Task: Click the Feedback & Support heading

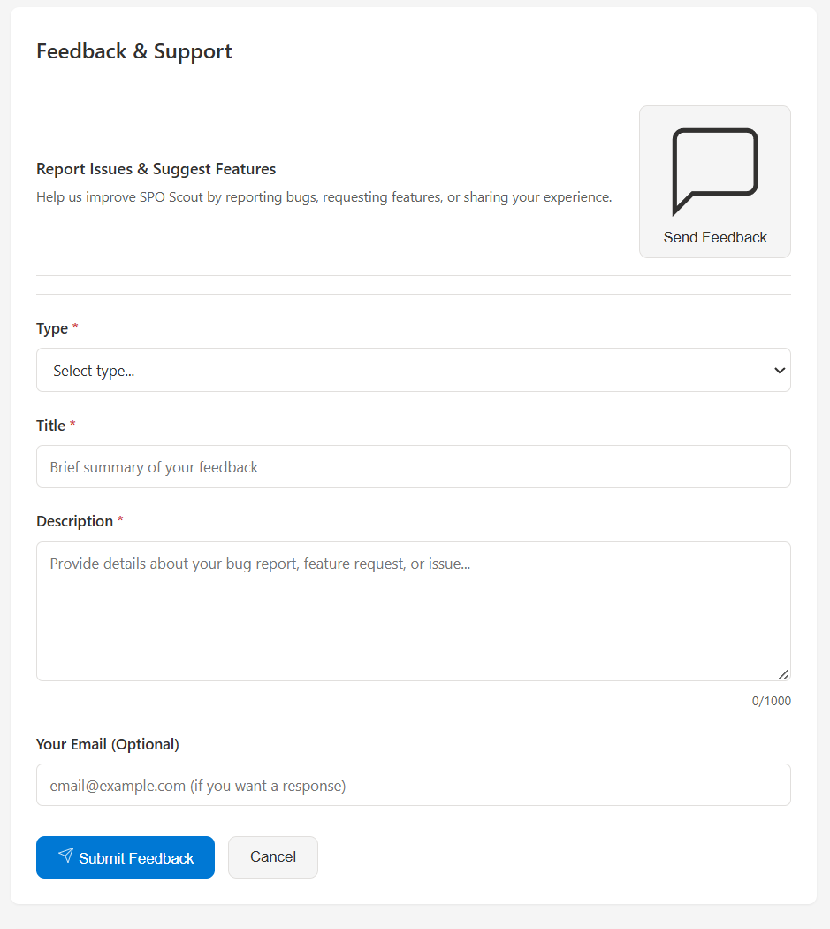Action: [133, 51]
